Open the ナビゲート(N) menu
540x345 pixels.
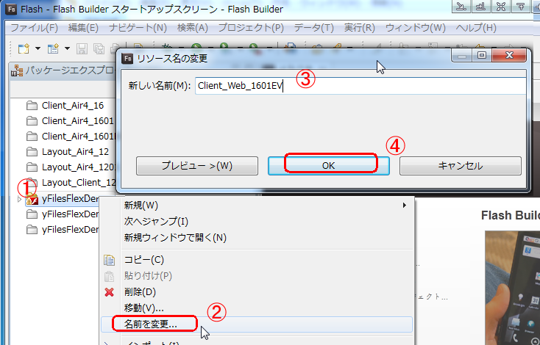point(138,28)
